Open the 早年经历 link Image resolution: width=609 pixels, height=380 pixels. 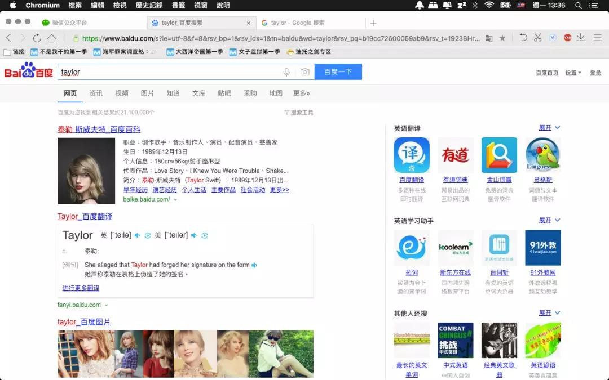pyautogui.click(x=135, y=190)
